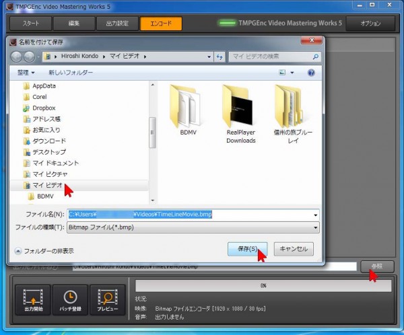Switch to the 出力設定 output settings tab
404x335 pixels.
(x=116, y=24)
